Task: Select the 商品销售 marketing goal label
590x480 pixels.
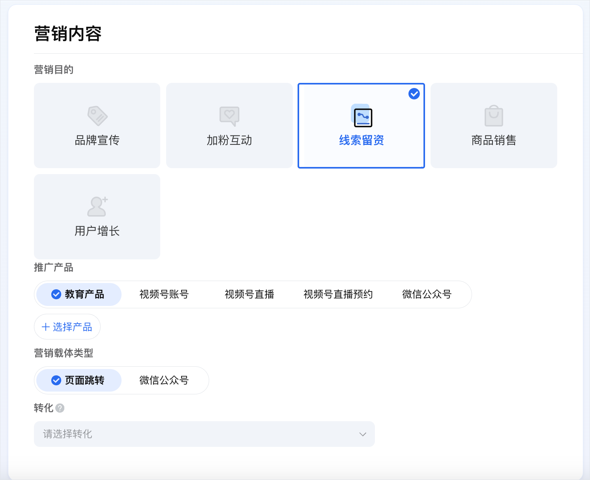Action: tap(494, 140)
